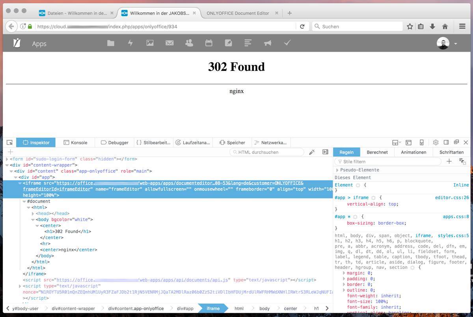Viewport: 473px width, 317px height.
Task: Open user avatar dropdown menu
Action: 447,43
